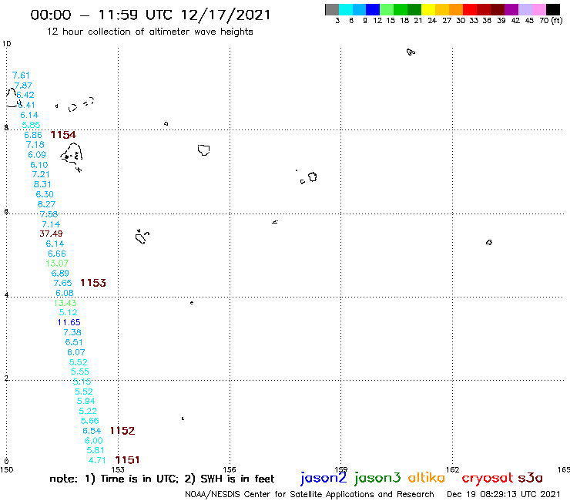Select the wave height value 8.31
The height and width of the screenshot is (501, 570).
tap(42, 184)
